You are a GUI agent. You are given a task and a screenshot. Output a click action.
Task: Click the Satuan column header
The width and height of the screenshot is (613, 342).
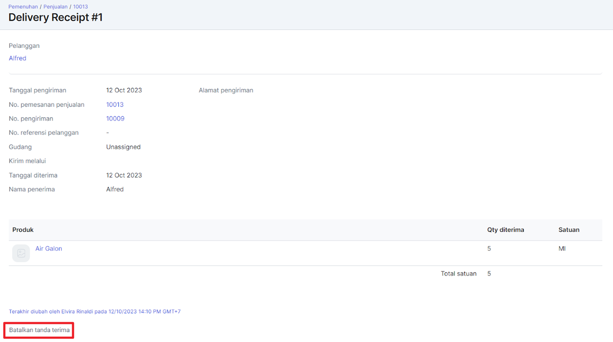569,230
